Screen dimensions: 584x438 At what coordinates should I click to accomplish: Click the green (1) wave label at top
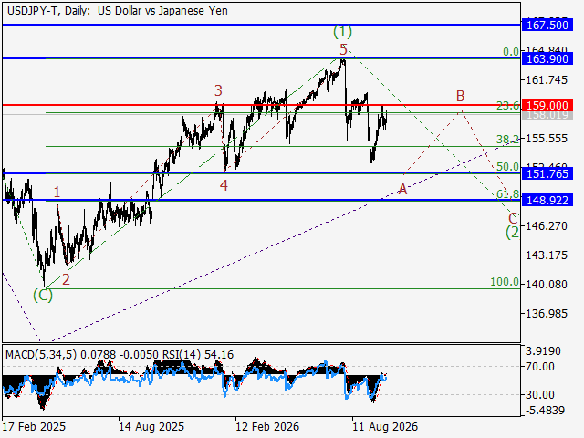pyautogui.click(x=342, y=32)
